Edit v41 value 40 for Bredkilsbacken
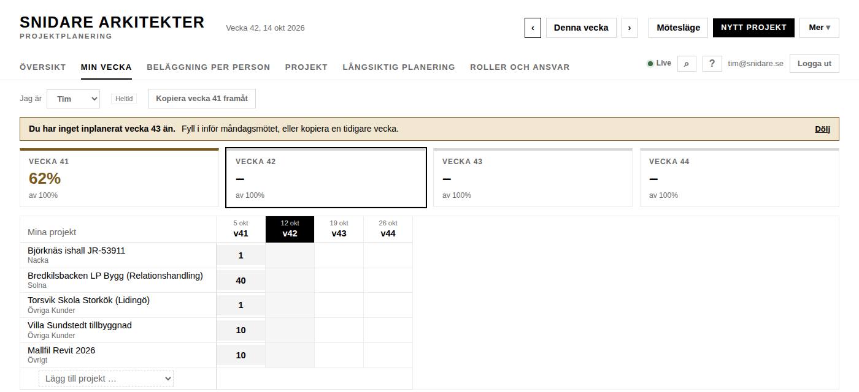Image resolution: width=859 pixels, height=392 pixels. 241,281
